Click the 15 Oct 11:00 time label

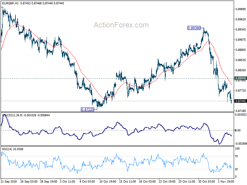(x=128, y=181)
